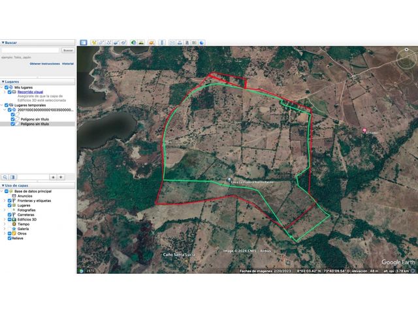Image resolution: width=418 pixels, height=313 pixels.
Task: Click the Buscar search button
Action: click(68, 50)
